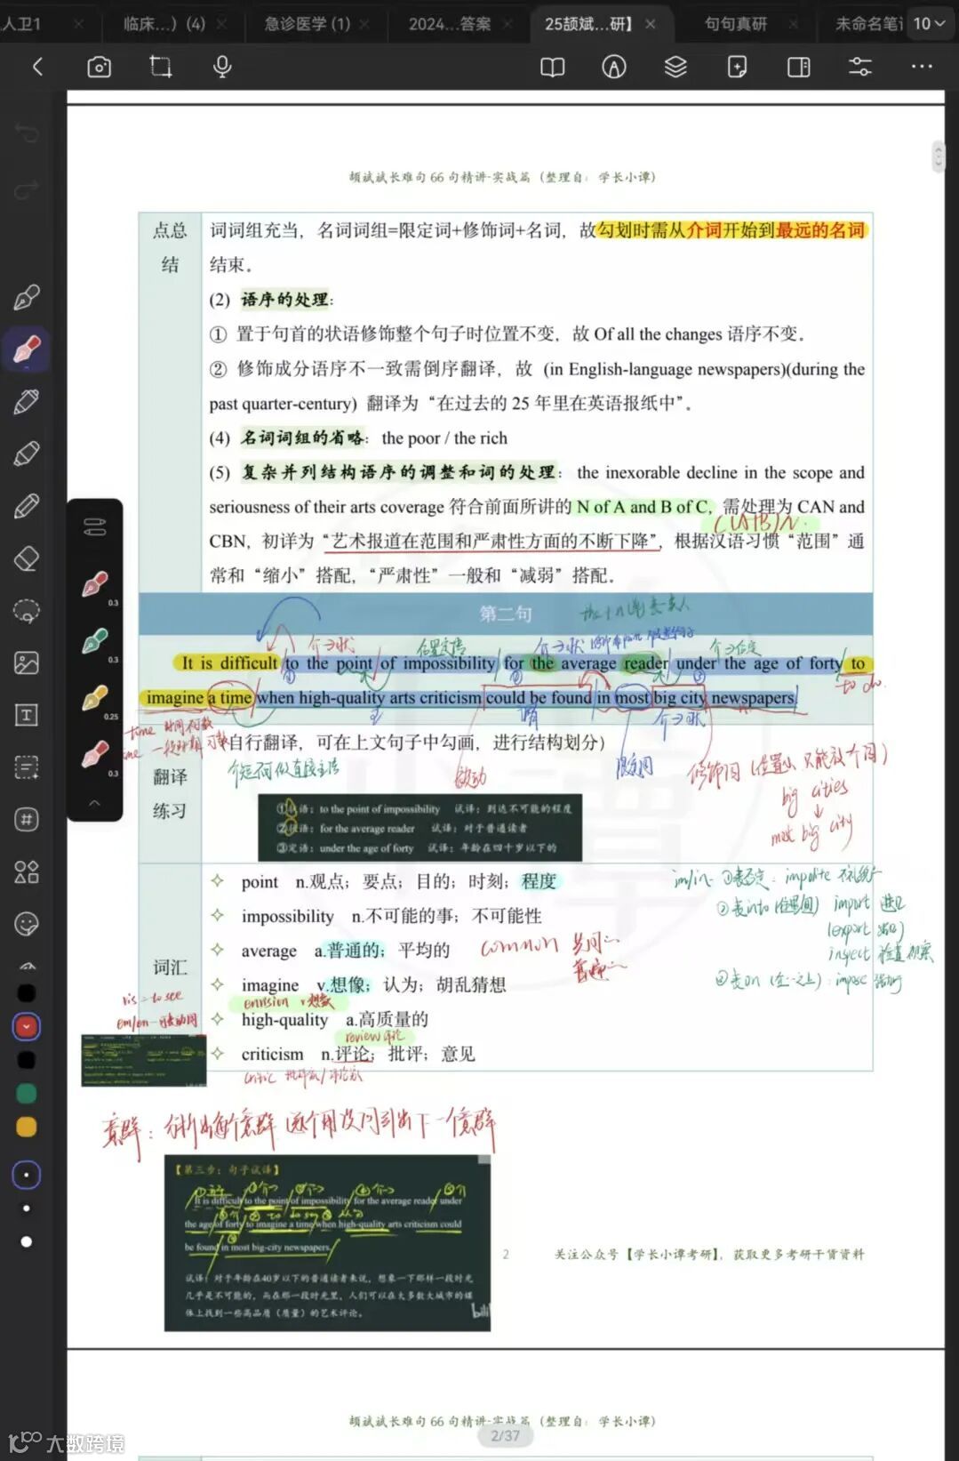Collapse the pen preset panel

(94, 802)
